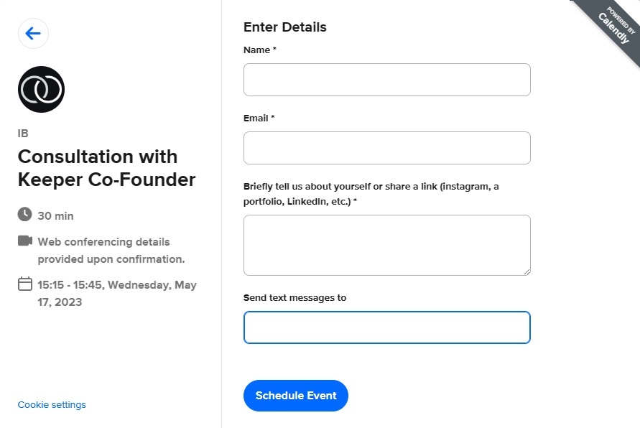Click the calendar icon next to the date
Image resolution: width=640 pixels, height=428 pixels.
[25, 284]
